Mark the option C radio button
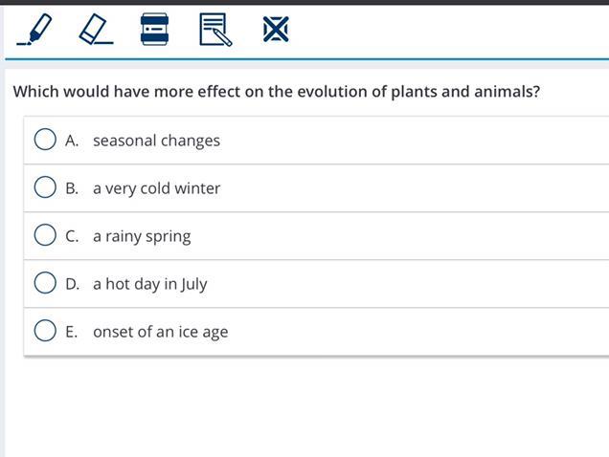Viewport: 609px width, 457px height. click(x=45, y=235)
